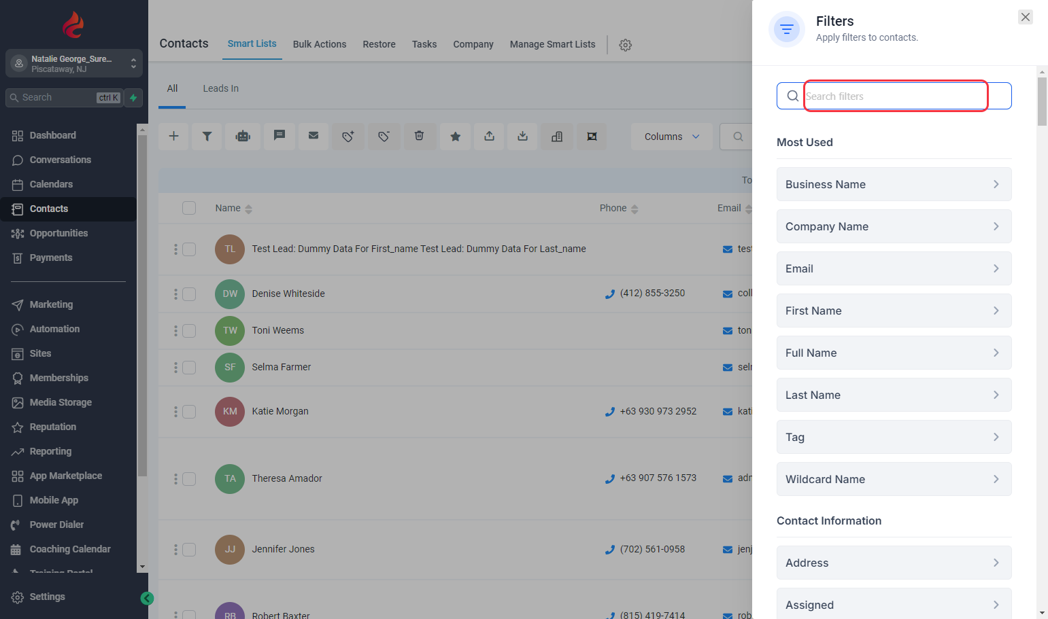
Task: Click the robot automation icon in toolbar
Action: pos(243,137)
